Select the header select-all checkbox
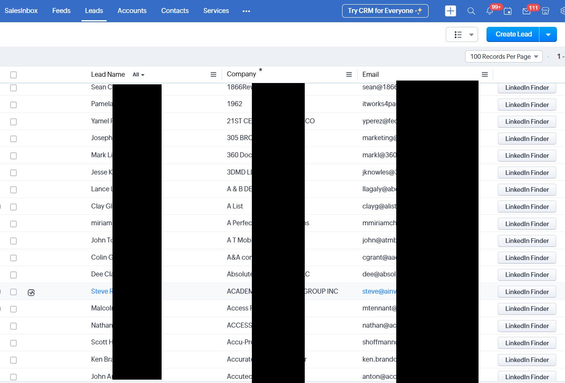565x383 pixels. 13,75
